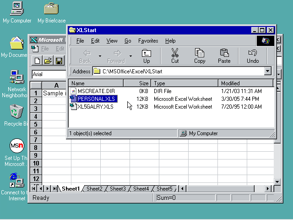Click the Up folder toolbar button
Image resolution: width=293 pixels, height=220 pixels.
point(146,56)
